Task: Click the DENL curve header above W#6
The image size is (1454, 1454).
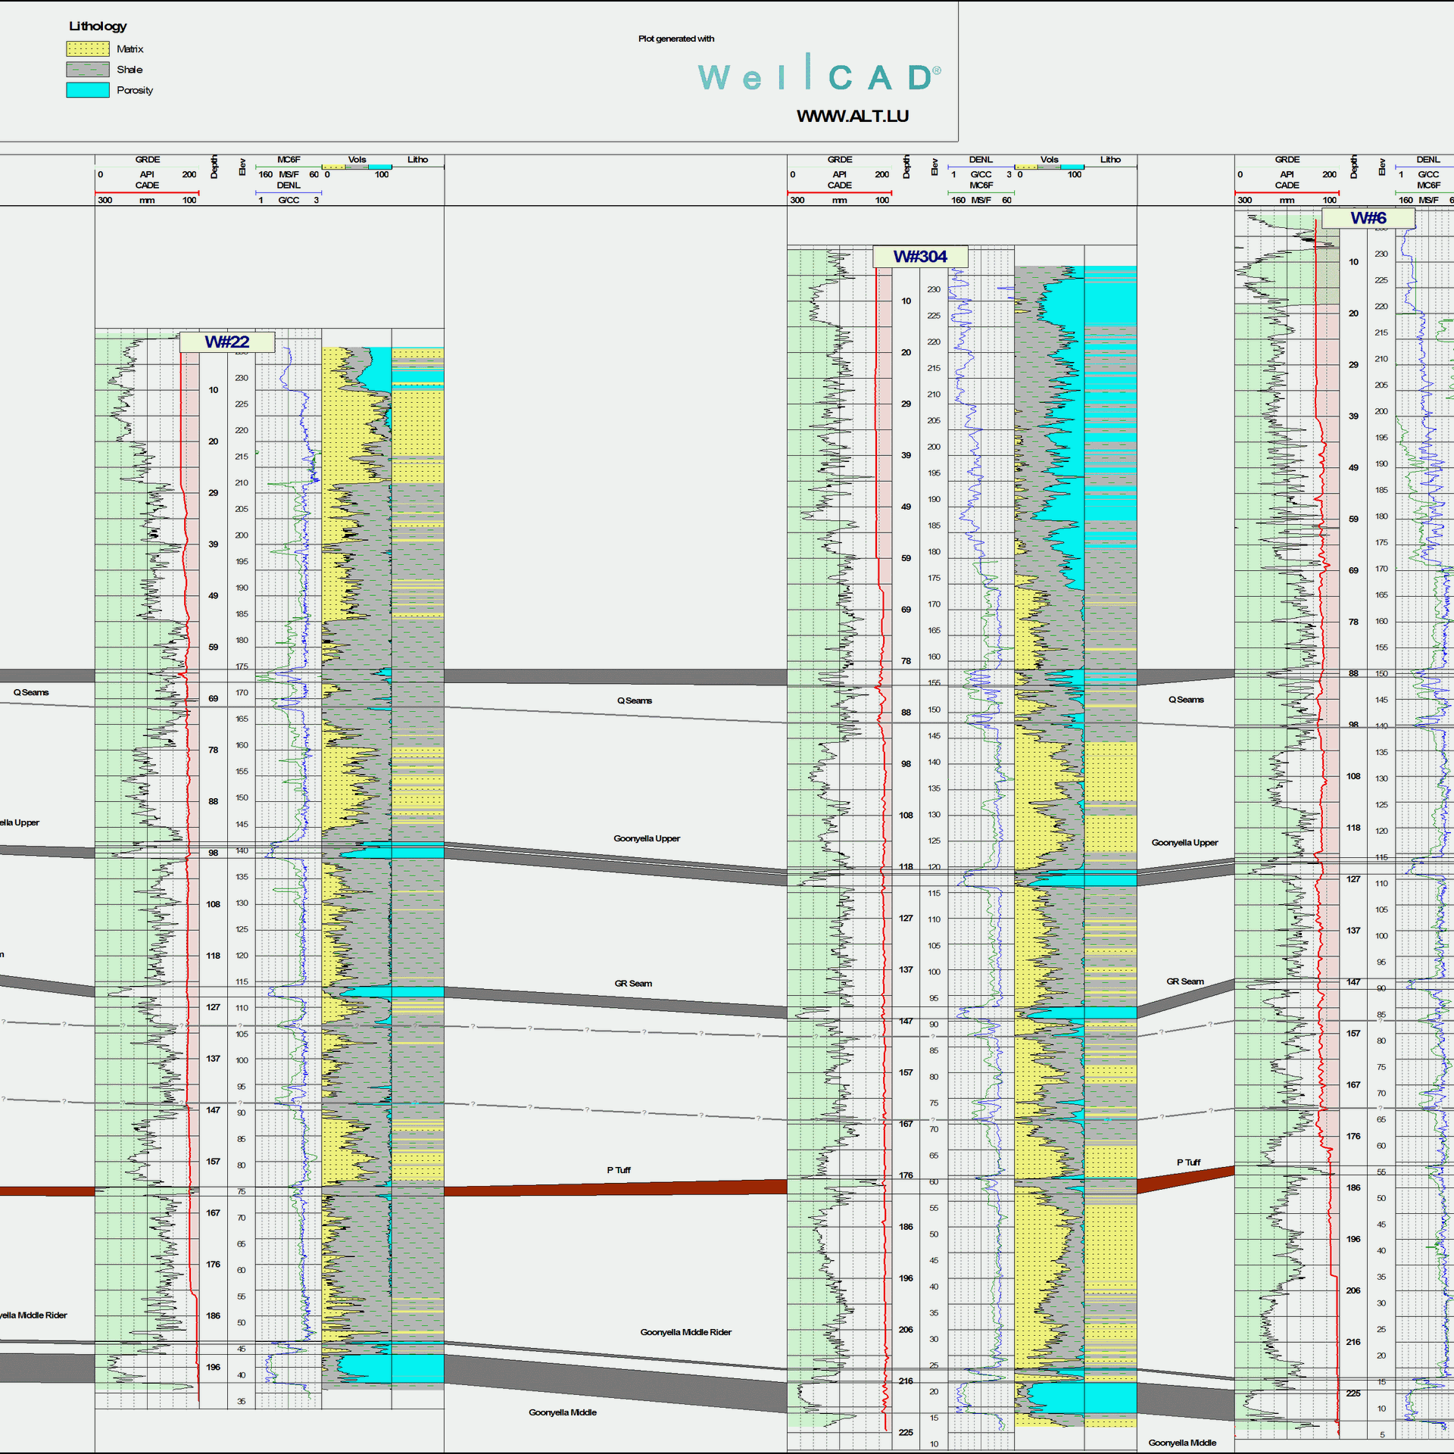Action: tap(1428, 159)
